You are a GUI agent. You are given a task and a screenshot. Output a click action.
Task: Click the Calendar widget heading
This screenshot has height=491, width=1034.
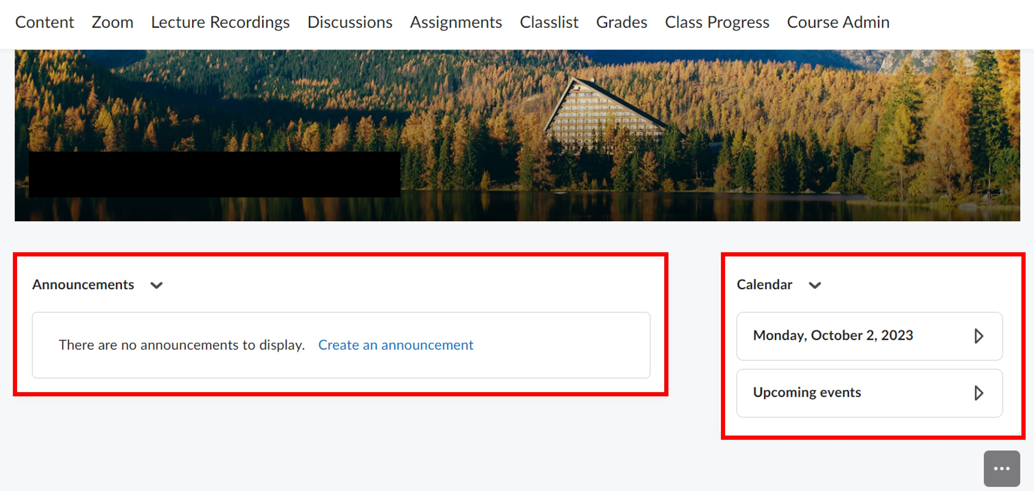[x=764, y=284]
